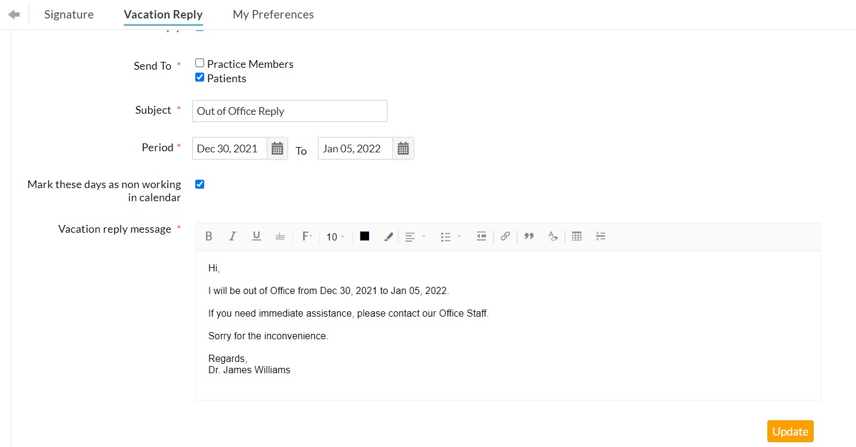Screen dimensions: 856x447
Task: Open the font family selector
Action: 307,236
